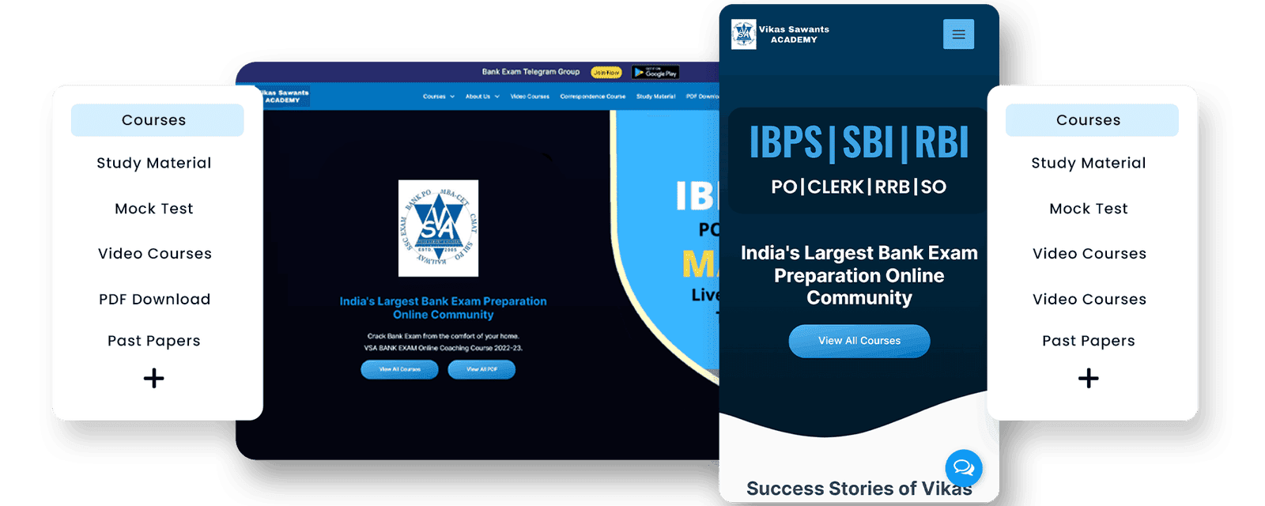Click the 'Crack Bank Exam from the comfort' text
The height and width of the screenshot is (506, 1265).
pos(443,336)
